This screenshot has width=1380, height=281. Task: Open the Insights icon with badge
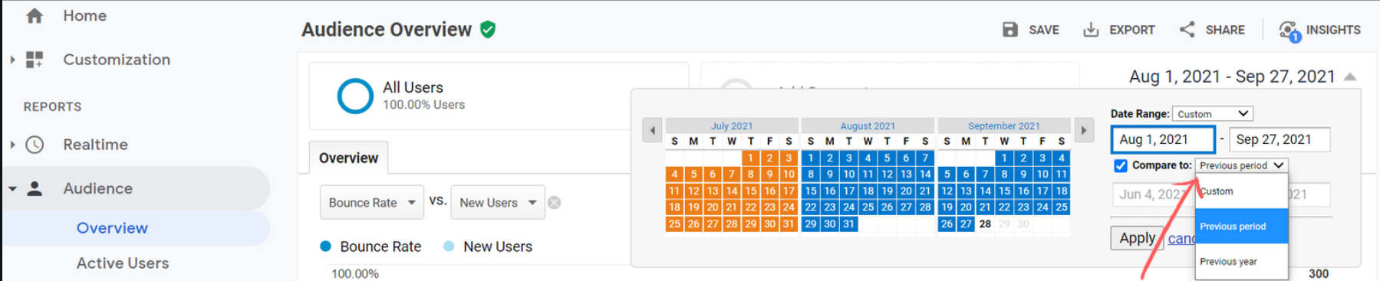[1289, 31]
